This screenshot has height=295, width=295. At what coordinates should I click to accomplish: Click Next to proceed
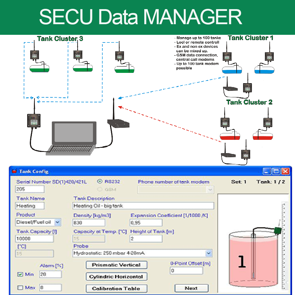191,288
